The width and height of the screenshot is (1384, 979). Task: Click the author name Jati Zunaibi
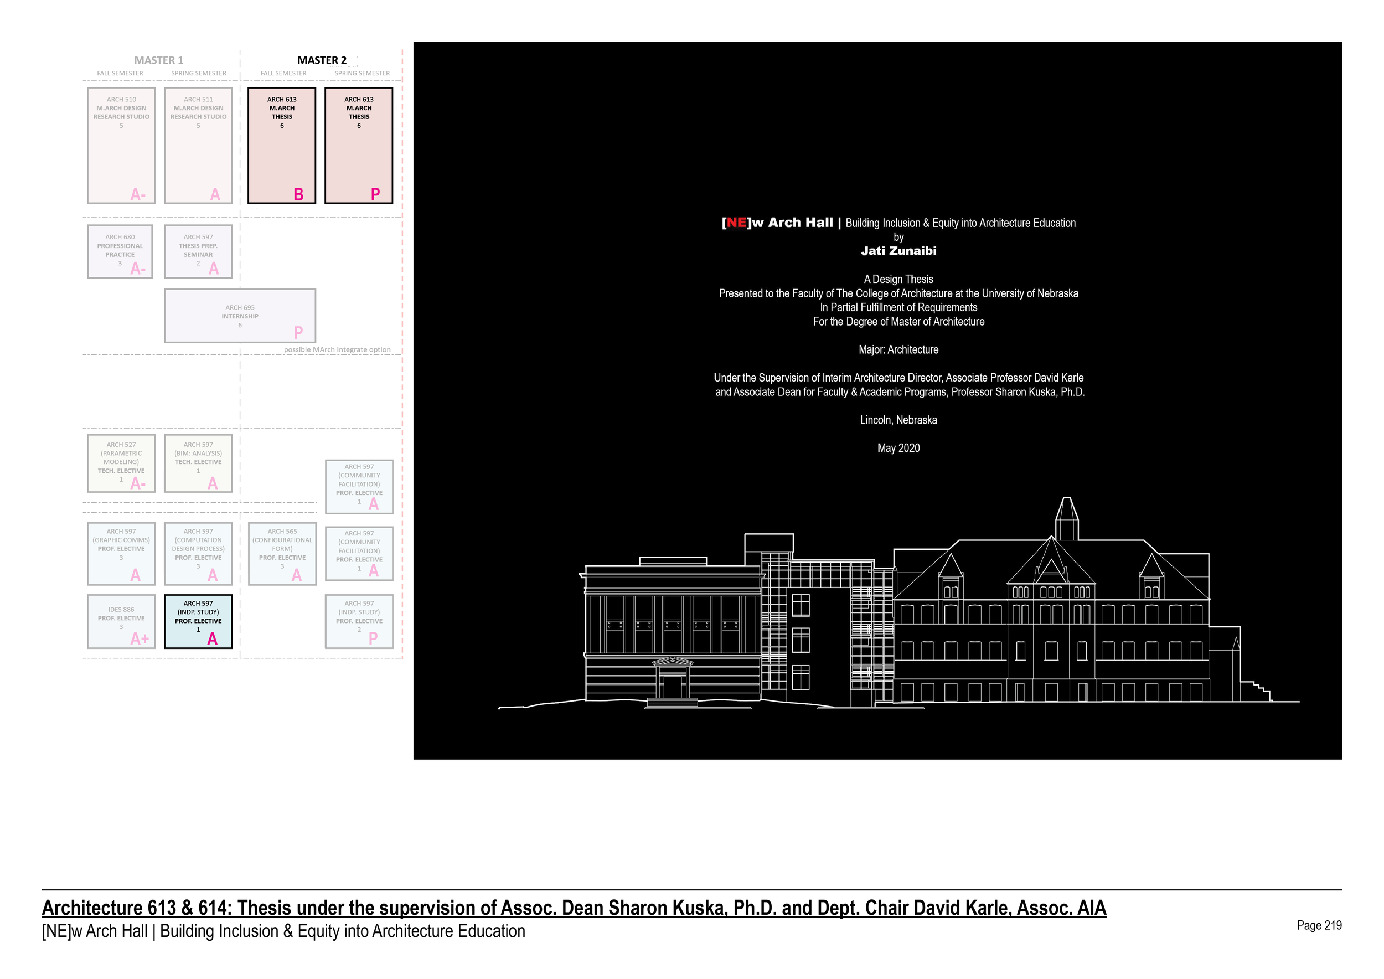pyautogui.click(x=898, y=251)
